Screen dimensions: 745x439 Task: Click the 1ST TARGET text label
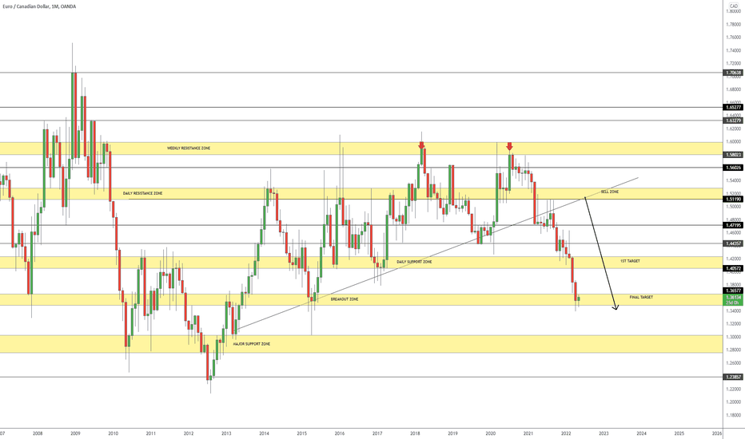point(630,261)
